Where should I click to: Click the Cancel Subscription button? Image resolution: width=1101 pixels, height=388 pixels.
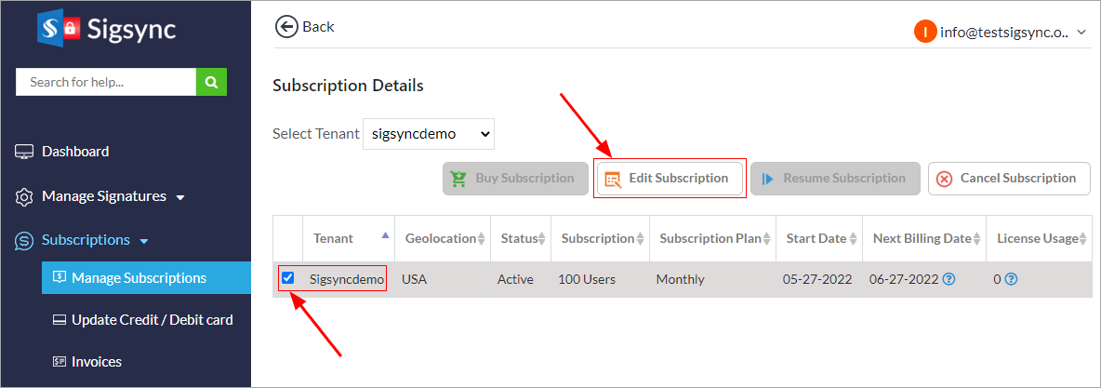pos(1008,179)
